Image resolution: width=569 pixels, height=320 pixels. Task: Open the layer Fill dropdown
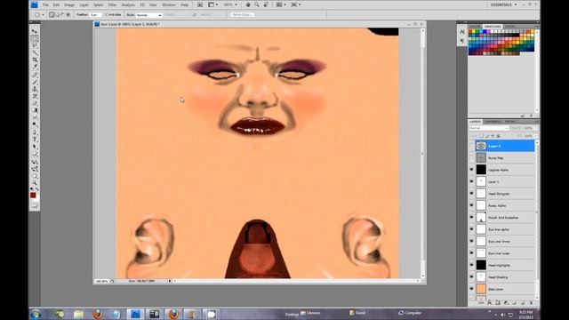[x=536, y=136]
